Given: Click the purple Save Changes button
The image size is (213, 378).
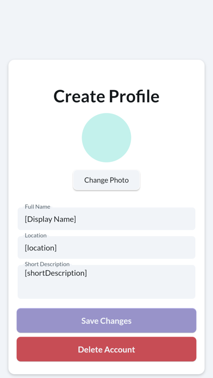Looking at the screenshot, I should click(x=106, y=320).
